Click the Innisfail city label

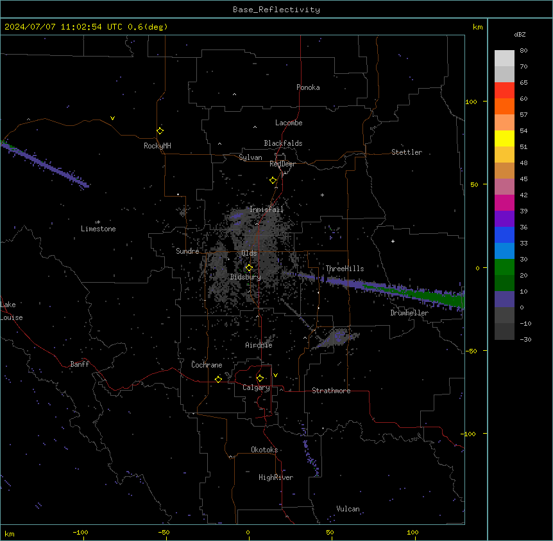click(266, 209)
